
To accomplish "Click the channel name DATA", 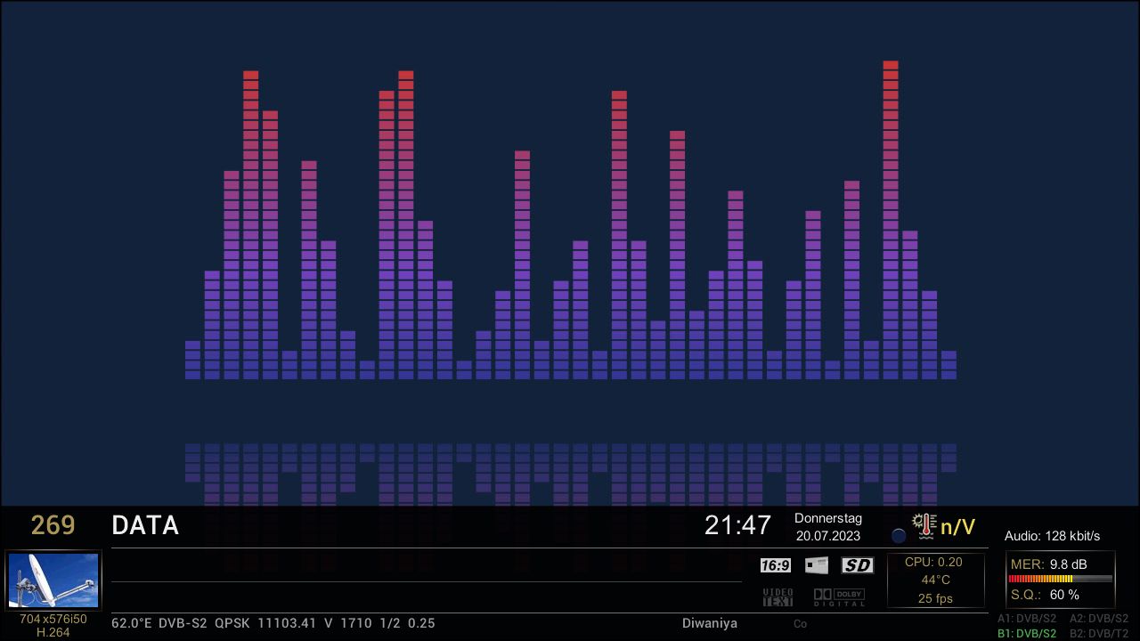I will (x=145, y=525).
